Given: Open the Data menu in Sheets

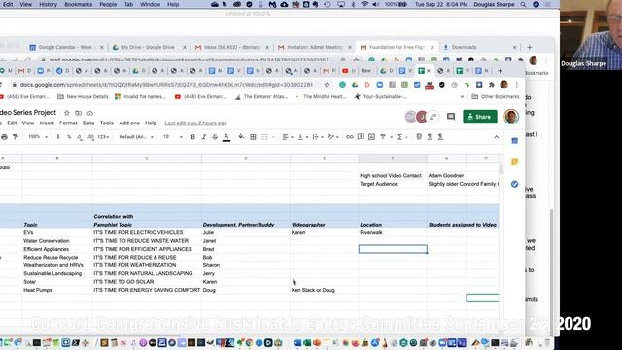Looking at the screenshot, I should 88,123.
